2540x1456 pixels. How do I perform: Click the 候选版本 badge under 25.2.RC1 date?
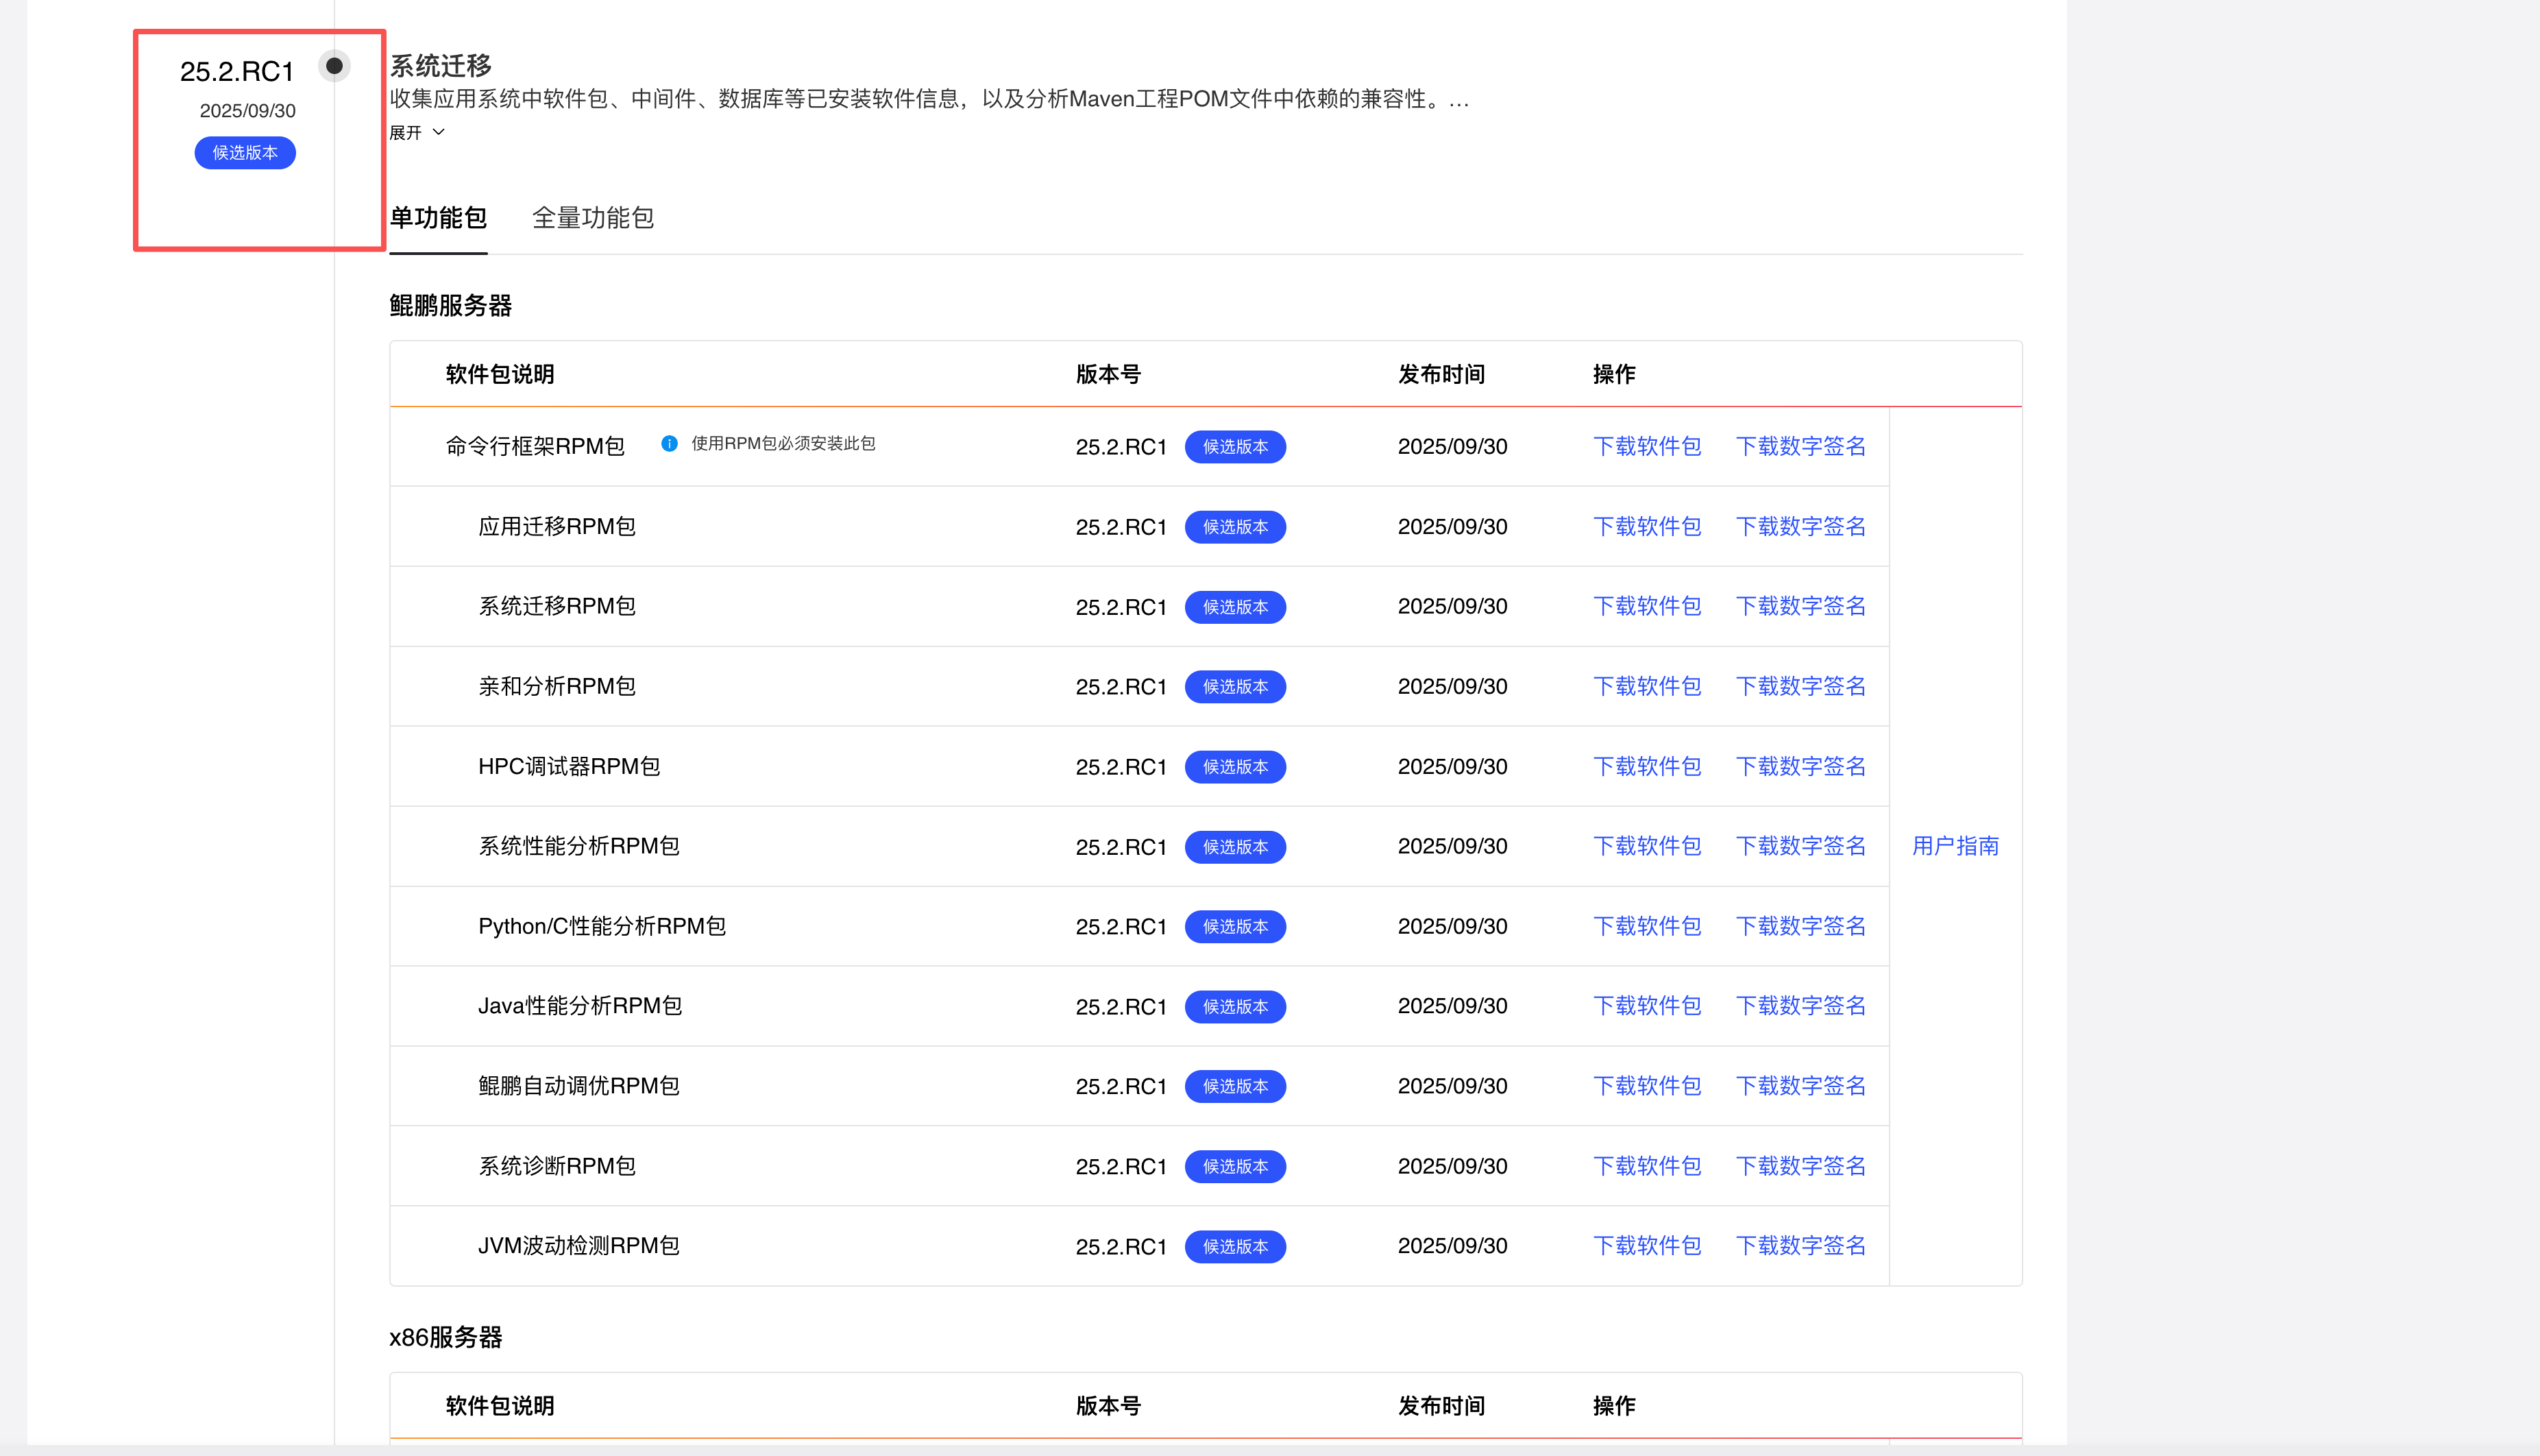click(x=245, y=153)
